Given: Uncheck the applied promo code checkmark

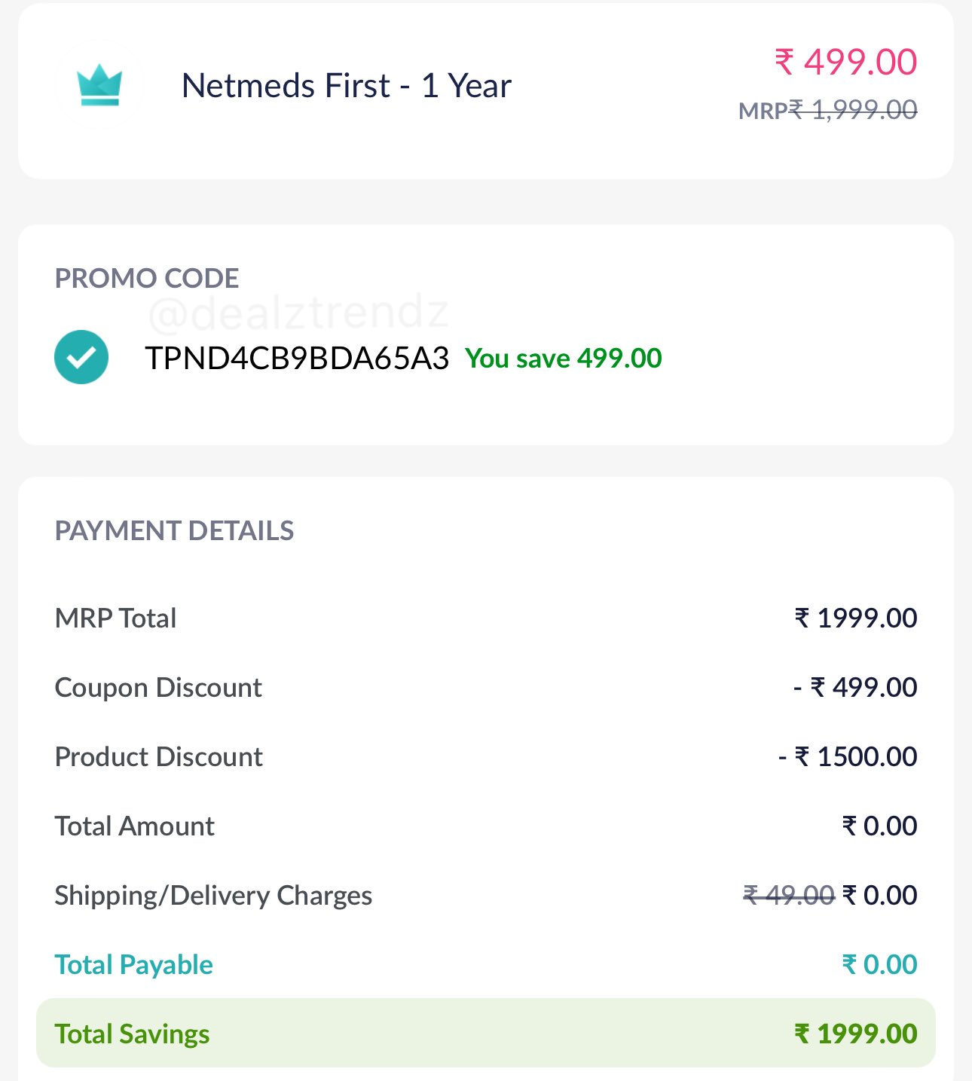Looking at the screenshot, I should pos(81,357).
